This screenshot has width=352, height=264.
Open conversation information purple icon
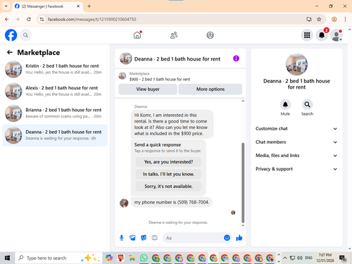pos(236,58)
